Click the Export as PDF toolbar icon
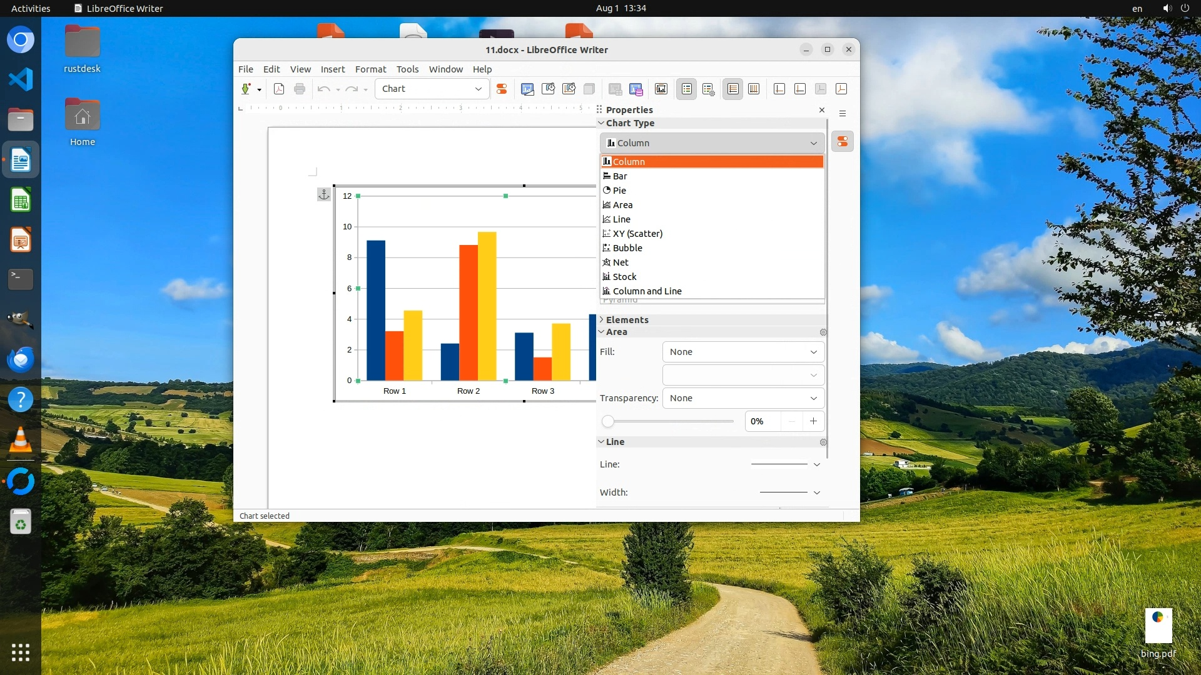 pos(279,89)
